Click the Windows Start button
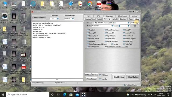 (3, 95)
